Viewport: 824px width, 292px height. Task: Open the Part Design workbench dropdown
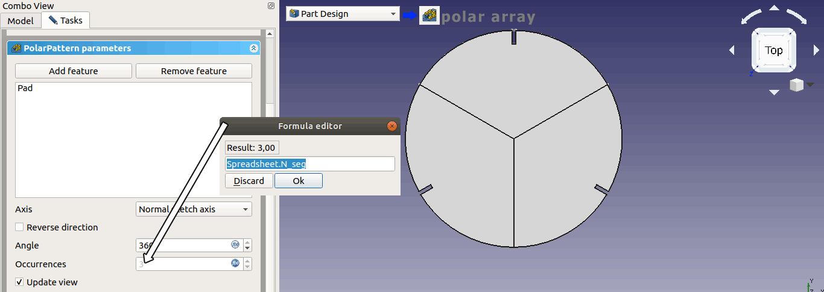click(343, 14)
